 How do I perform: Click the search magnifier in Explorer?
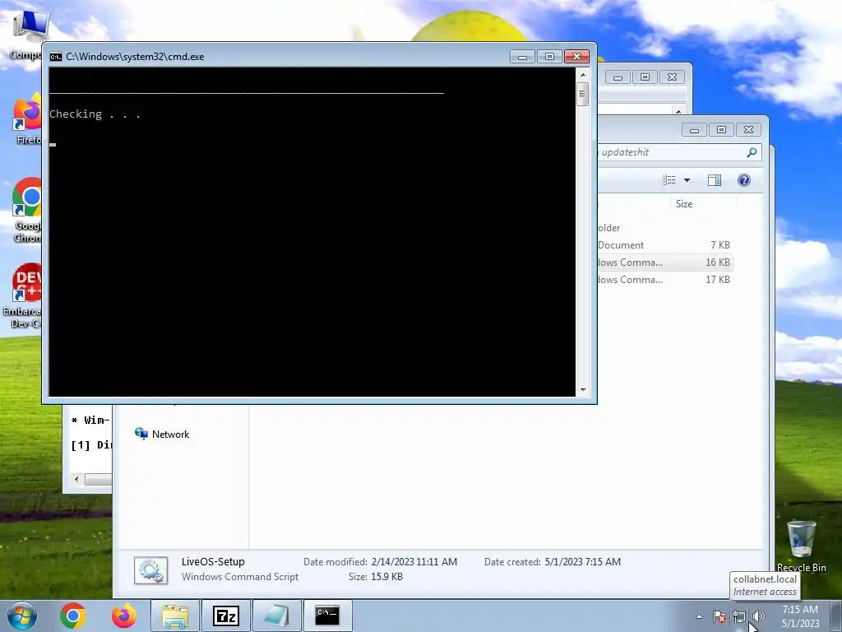752,152
